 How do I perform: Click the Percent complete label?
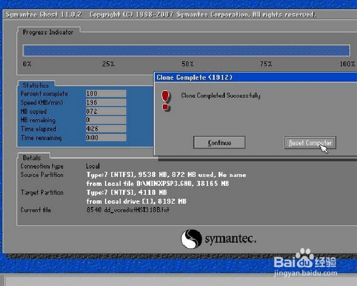(x=44, y=93)
